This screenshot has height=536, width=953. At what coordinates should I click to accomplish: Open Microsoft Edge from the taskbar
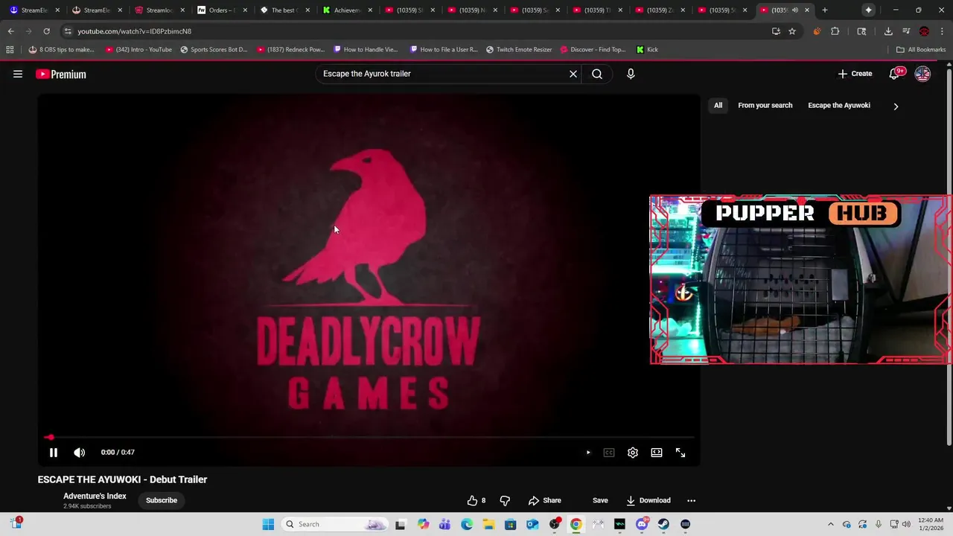(467, 524)
